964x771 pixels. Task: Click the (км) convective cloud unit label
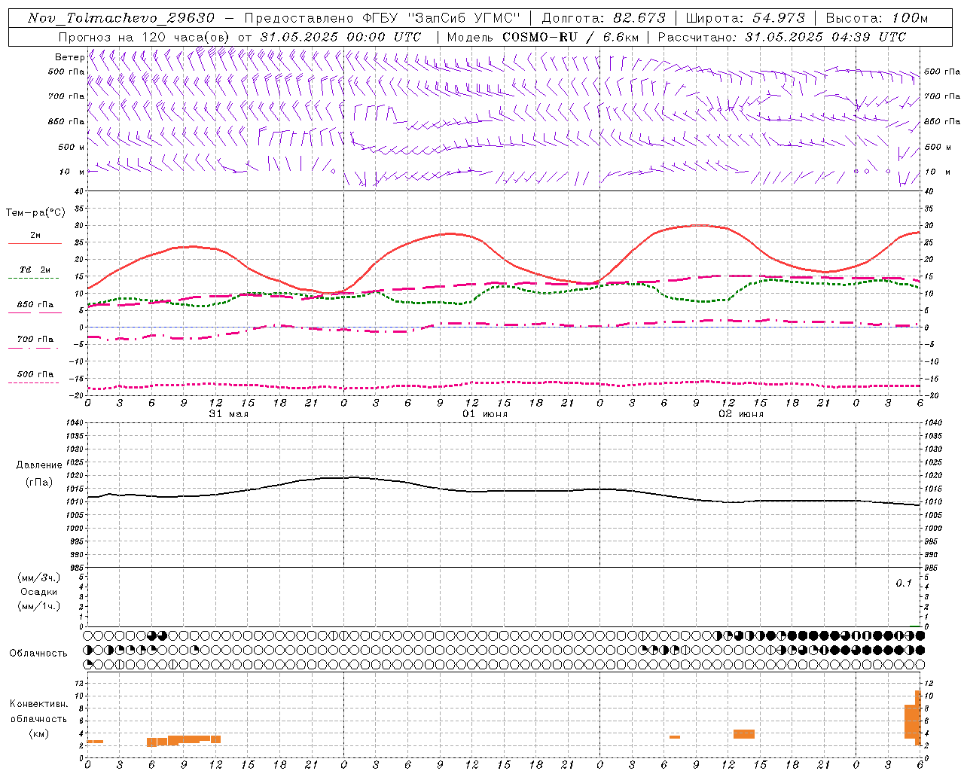click(39, 733)
